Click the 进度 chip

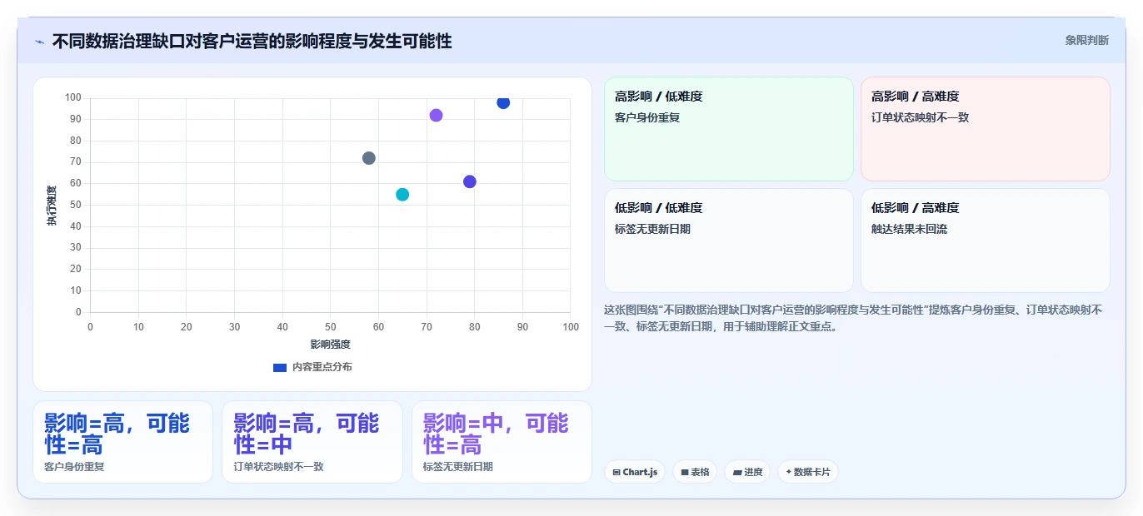coord(747,472)
